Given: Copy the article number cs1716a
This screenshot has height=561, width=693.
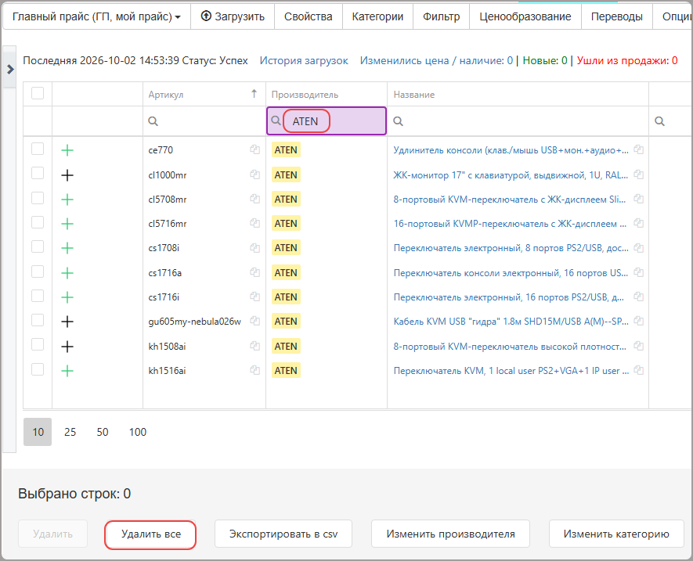Looking at the screenshot, I should (x=254, y=272).
